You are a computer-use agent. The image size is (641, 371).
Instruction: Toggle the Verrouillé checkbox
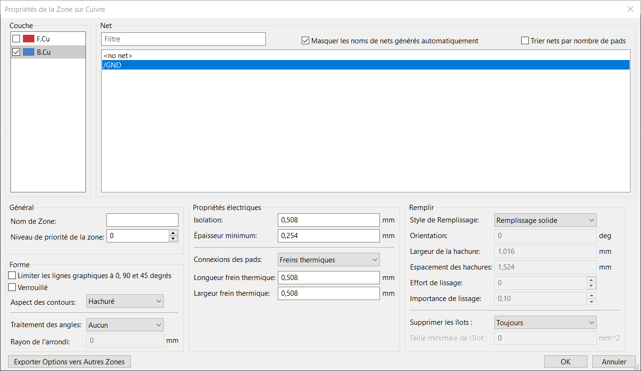12,288
